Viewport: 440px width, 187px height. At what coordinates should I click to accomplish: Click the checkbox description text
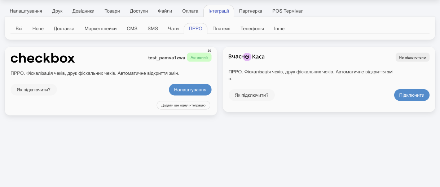pos(95,73)
